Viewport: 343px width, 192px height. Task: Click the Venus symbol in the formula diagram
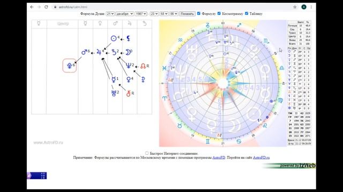point(129,79)
